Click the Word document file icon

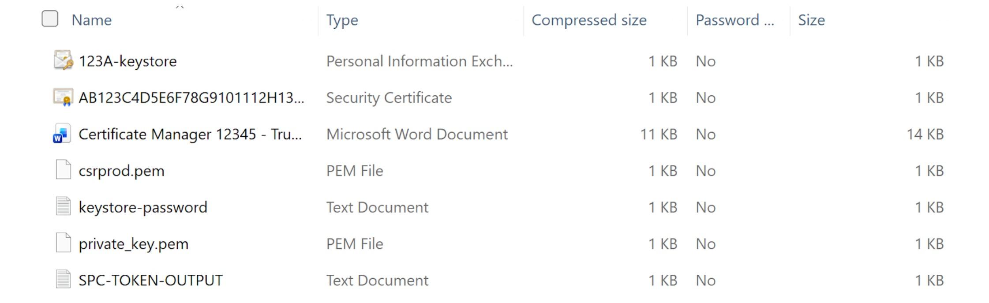pyautogui.click(x=62, y=134)
